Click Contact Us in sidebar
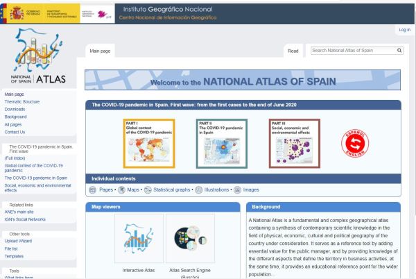 tap(15, 132)
